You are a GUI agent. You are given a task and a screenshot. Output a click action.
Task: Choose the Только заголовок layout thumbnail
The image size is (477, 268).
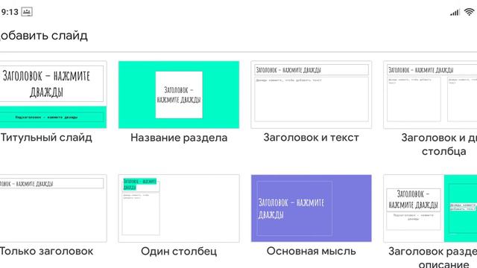(x=53, y=208)
